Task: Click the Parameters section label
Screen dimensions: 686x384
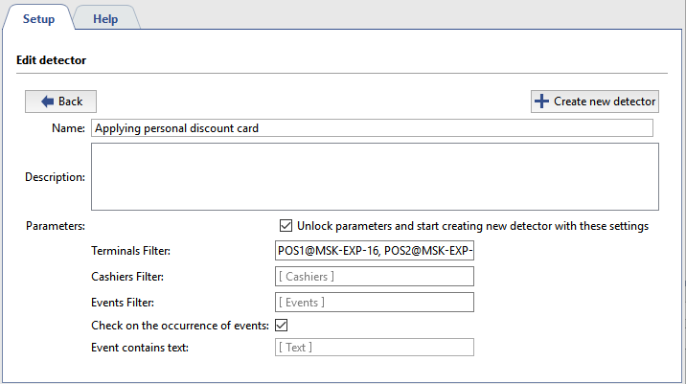Action: [56, 226]
